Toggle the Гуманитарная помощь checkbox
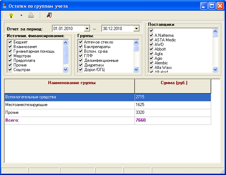226x175 pixels. pyautogui.click(x=10, y=52)
